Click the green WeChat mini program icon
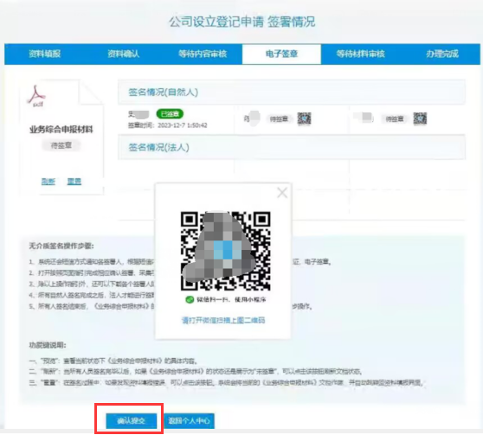Screen dimensions: 483x435 click(x=190, y=299)
